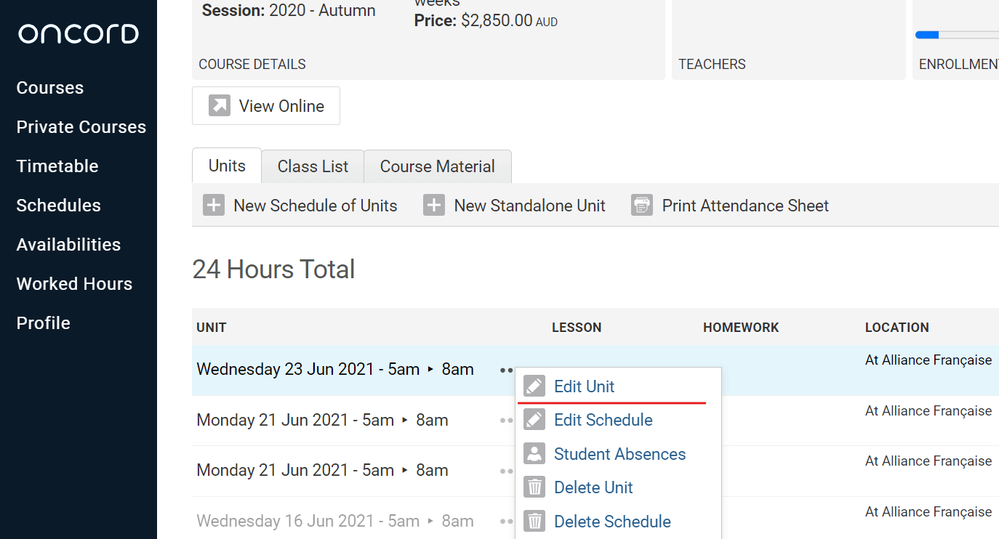Image resolution: width=999 pixels, height=539 pixels.
Task: Click the plus icon for New Standalone Unit
Action: 434,206
